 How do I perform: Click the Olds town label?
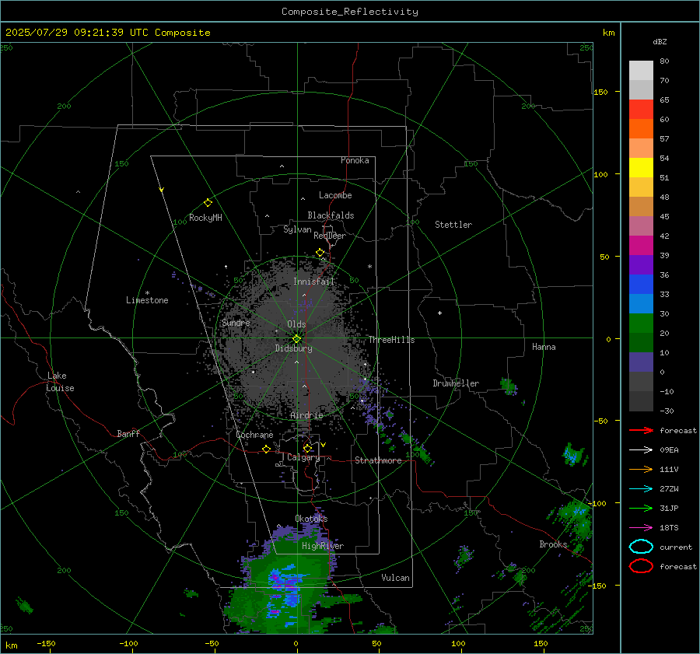point(296,324)
